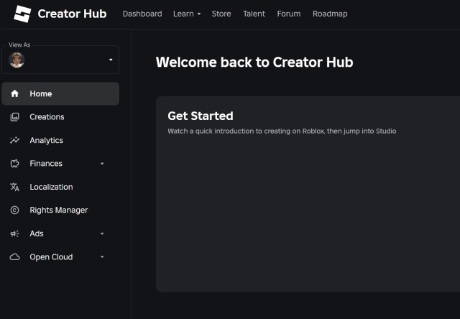
Task: Open the View As account dropdown arrow
Action: click(x=111, y=60)
